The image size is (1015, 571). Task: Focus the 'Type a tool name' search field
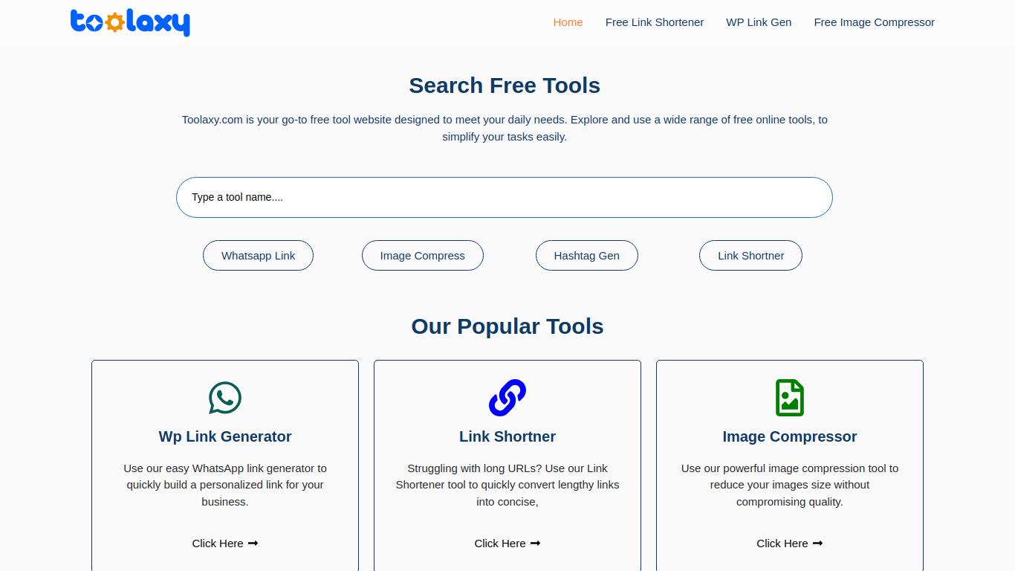tap(505, 197)
